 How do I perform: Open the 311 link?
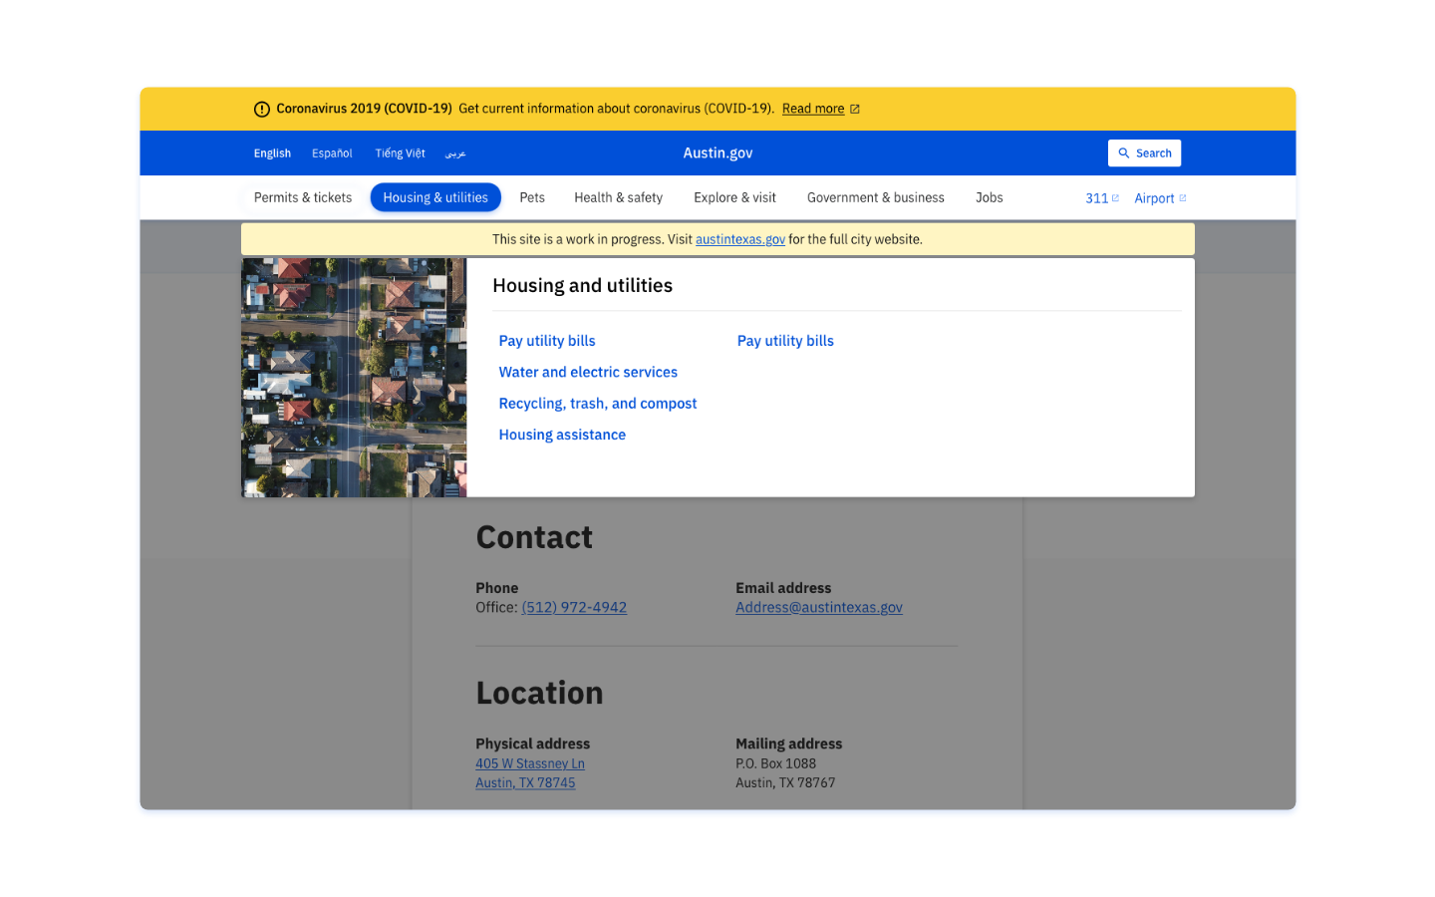[1096, 198]
